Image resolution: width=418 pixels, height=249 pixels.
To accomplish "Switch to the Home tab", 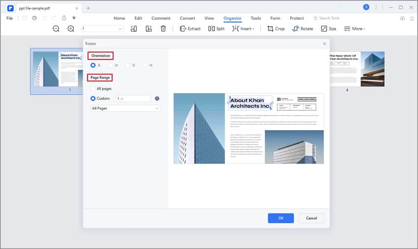I will click(119, 18).
